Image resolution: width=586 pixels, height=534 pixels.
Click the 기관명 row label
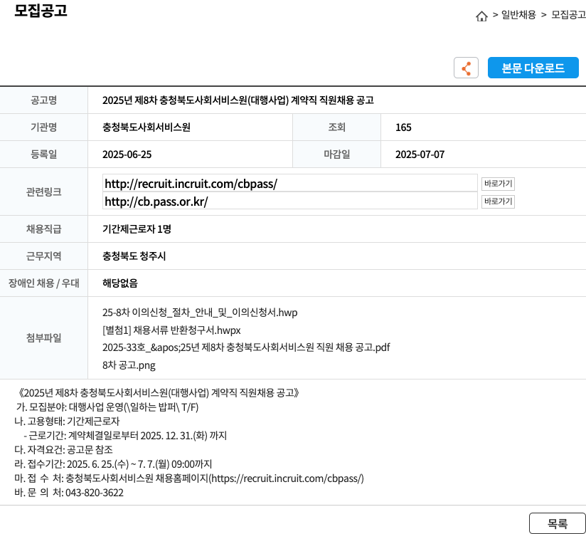pos(43,127)
